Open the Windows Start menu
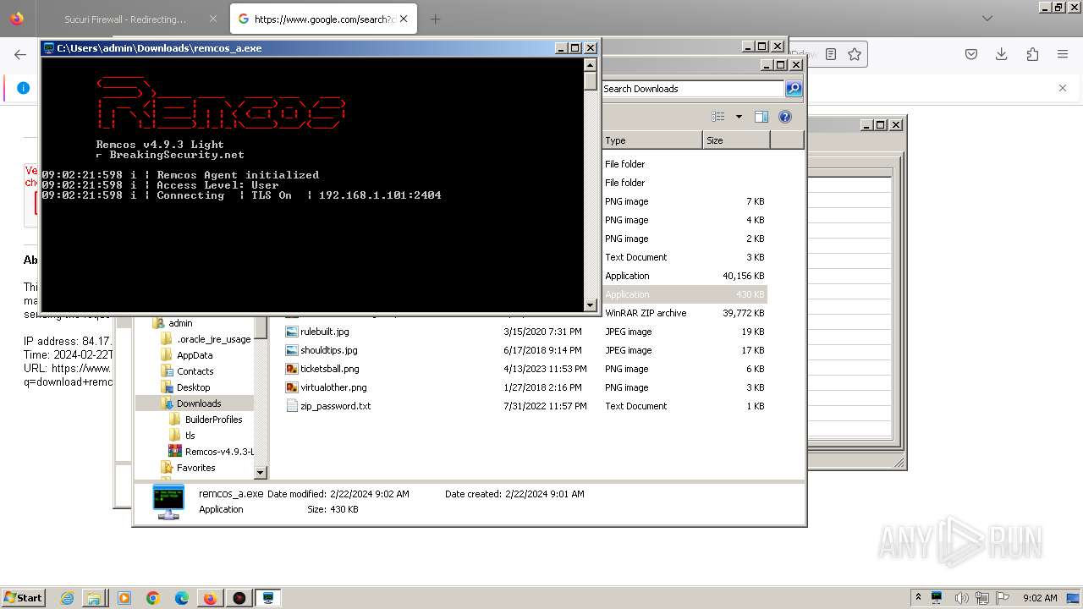This screenshot has height=609, width=1083. click(23, 597)
